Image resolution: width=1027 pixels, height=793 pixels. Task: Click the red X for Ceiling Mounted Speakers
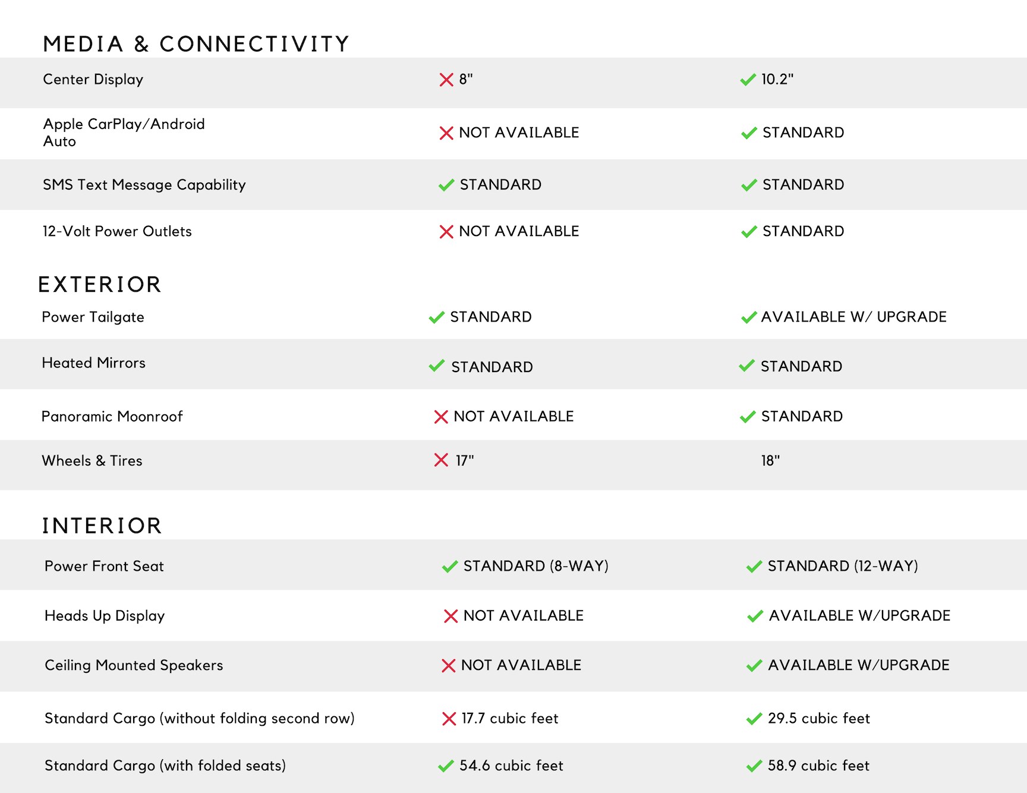(x=449, y=666)
